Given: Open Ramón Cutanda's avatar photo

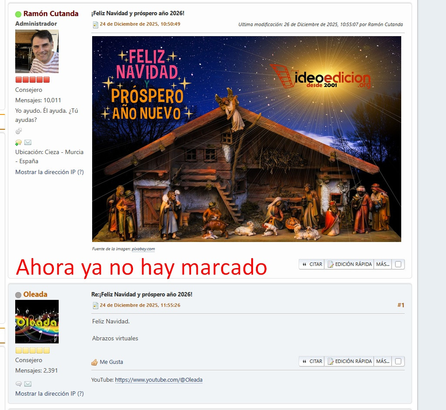Looking at the screenshot, I should [x=37, y=51].
